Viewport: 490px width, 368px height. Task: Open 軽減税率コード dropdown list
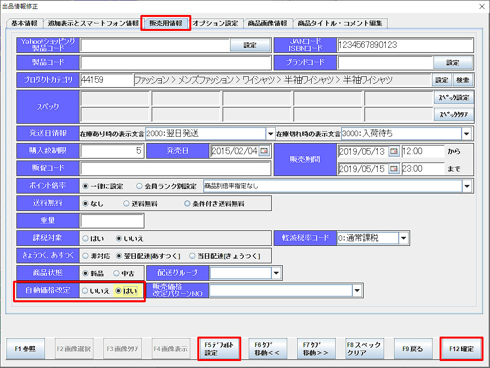tap(403, 238)
